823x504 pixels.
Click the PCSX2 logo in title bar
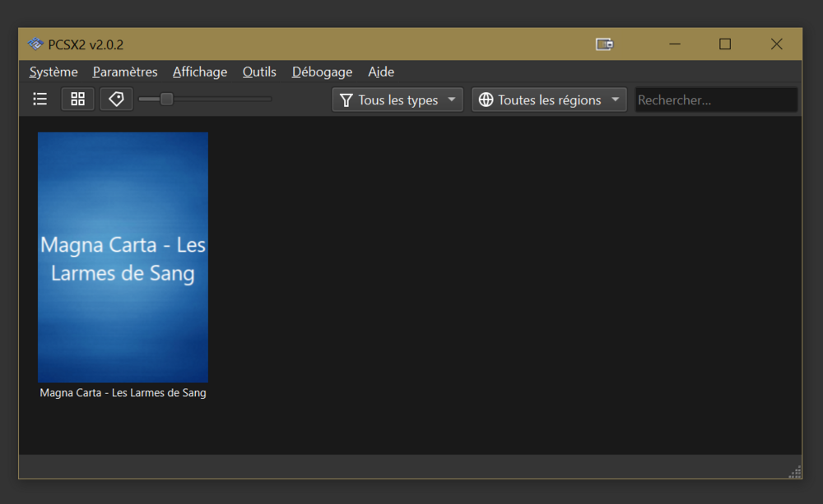click(35, 44)
